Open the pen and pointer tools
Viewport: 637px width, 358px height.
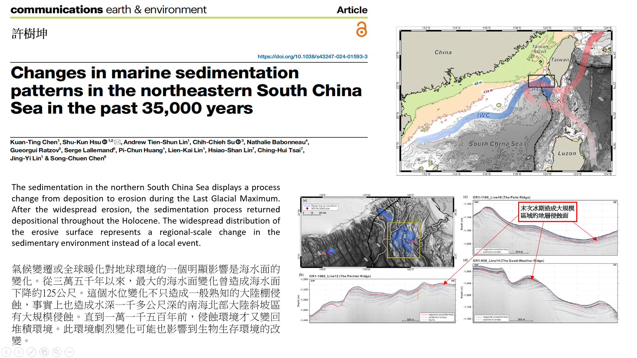point(32,352)
